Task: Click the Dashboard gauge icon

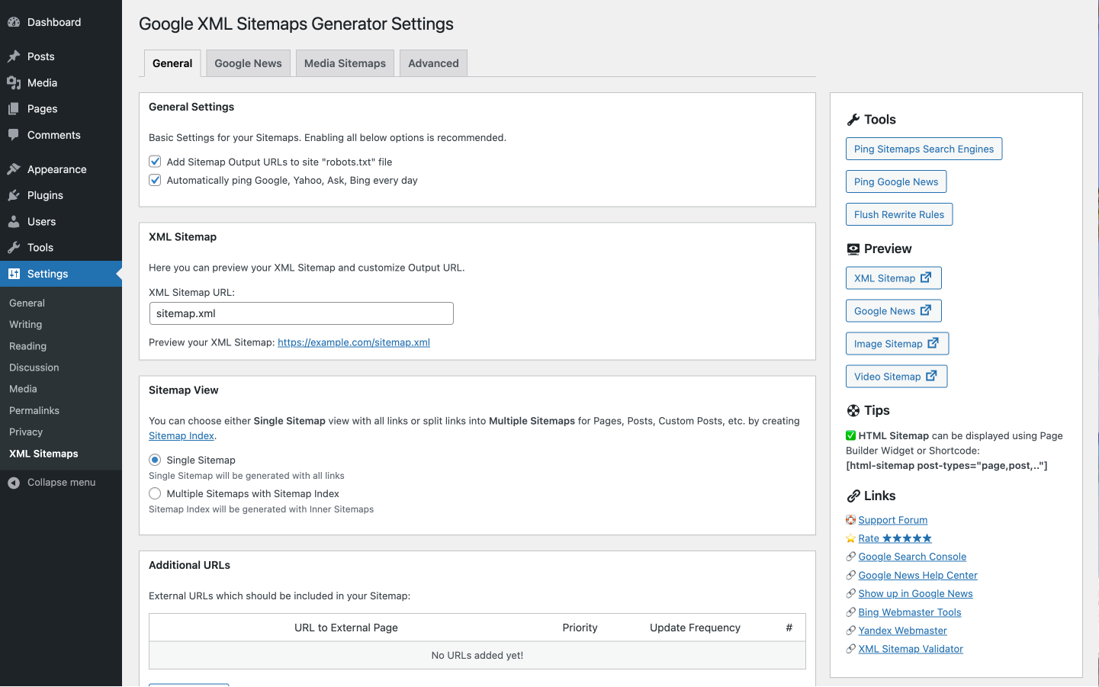Action: click(x=14, y=22)
